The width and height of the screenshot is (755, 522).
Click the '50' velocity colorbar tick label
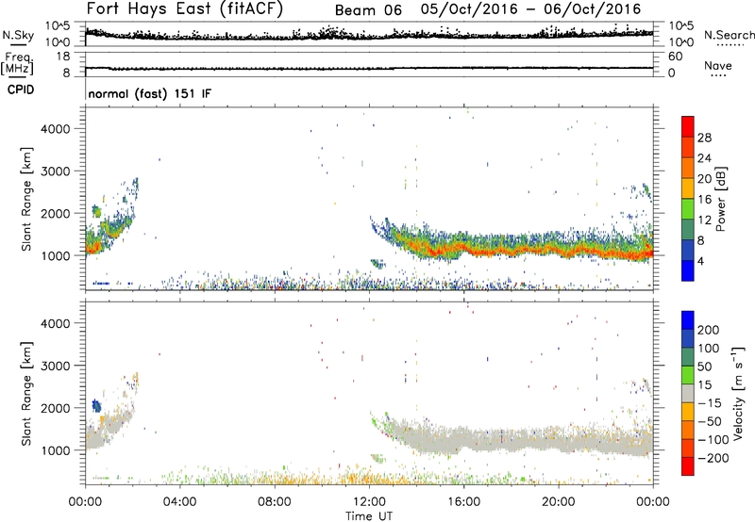[x=704, y=367]
